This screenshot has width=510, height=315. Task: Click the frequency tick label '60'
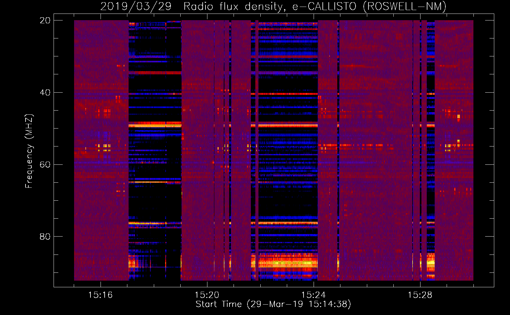pyautogui.click(x=45, y=165)
